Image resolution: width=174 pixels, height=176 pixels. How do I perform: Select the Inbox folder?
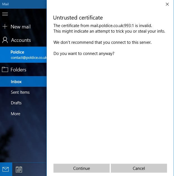[16, 82]
